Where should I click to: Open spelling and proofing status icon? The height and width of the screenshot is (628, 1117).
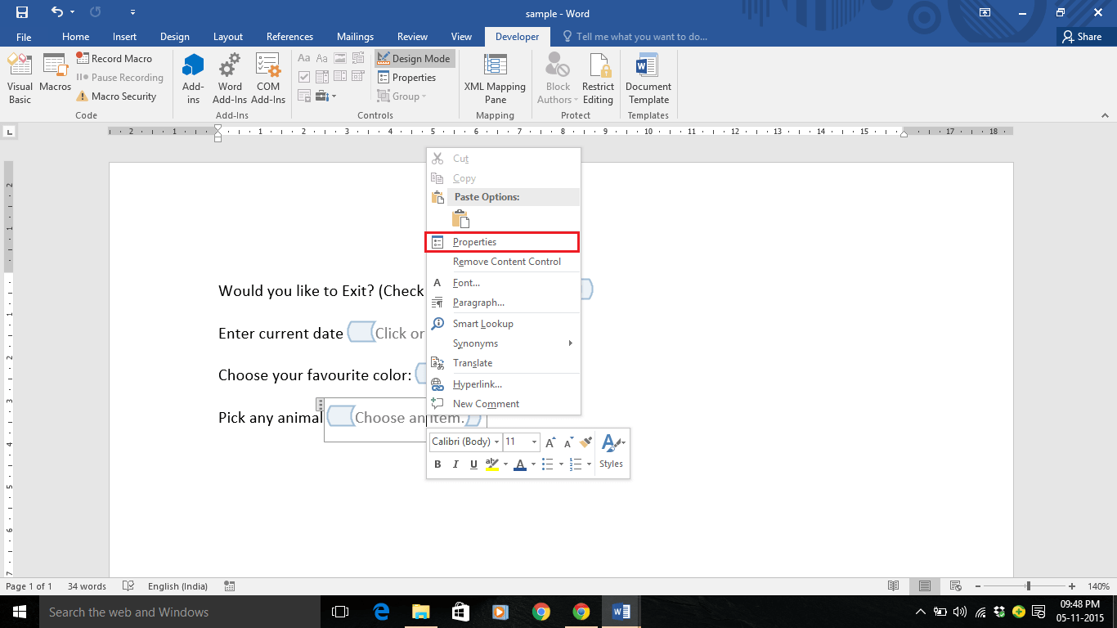(x=128, y=586)
